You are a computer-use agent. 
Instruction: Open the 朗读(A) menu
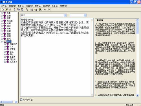pos(38,6)
